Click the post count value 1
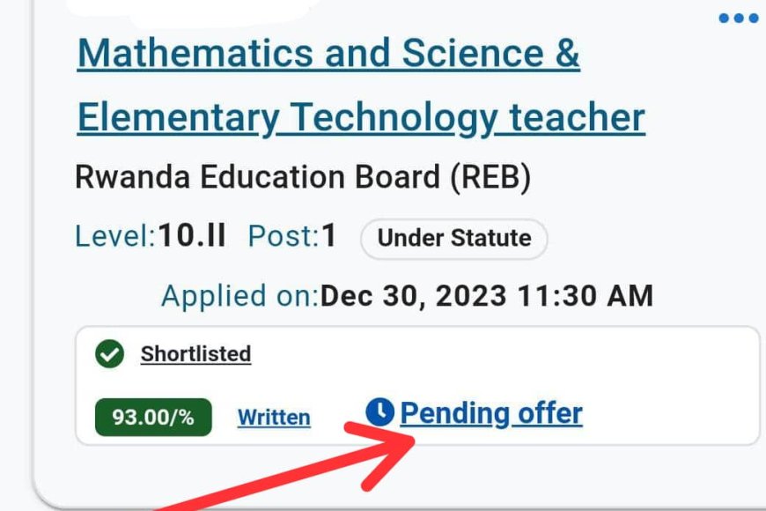The image size is (766, 511). pos(329,236)
